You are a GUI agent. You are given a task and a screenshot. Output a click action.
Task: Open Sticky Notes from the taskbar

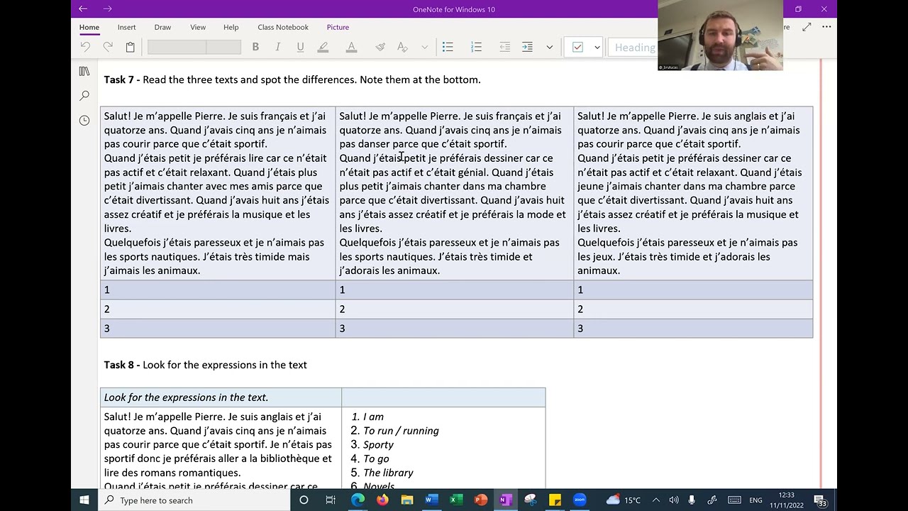pyautogui.click(x=555, y=500)
